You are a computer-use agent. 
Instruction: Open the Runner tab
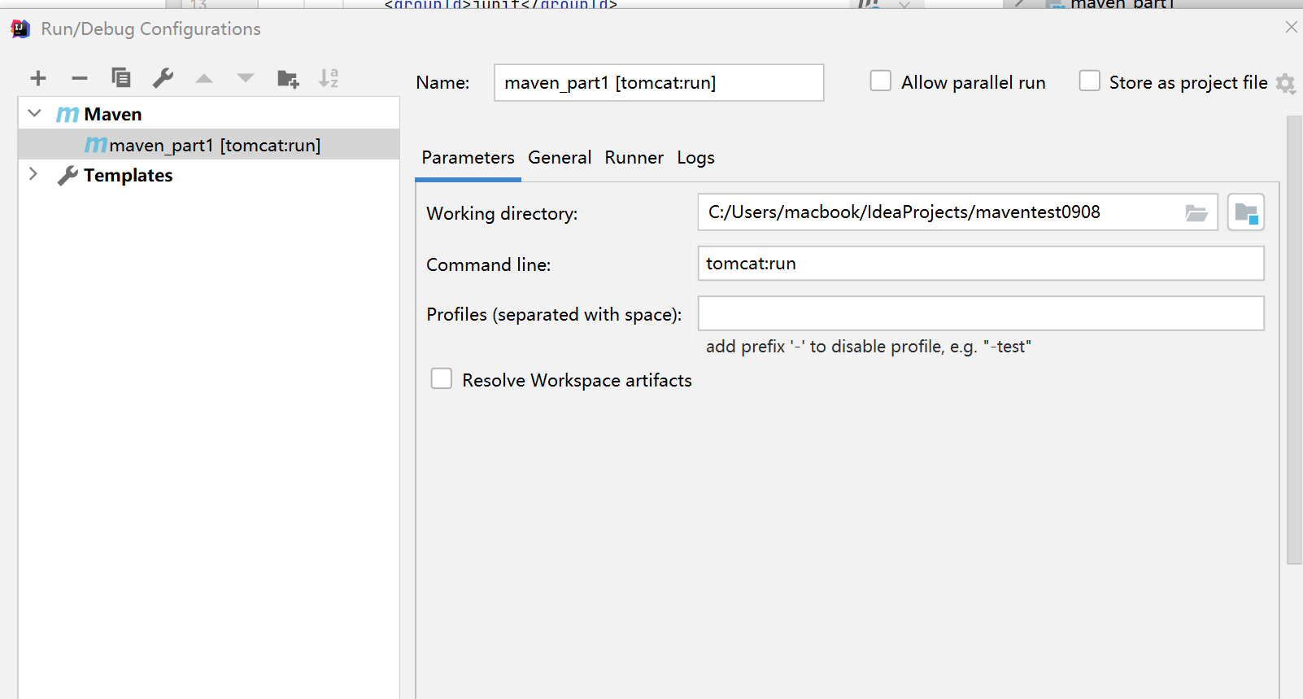[x=634, y=158]
